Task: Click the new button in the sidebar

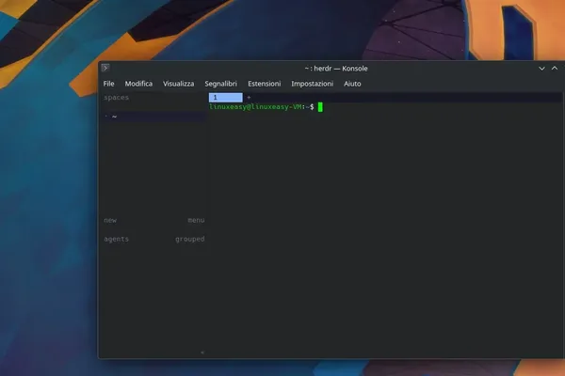Action: [110, 220]
